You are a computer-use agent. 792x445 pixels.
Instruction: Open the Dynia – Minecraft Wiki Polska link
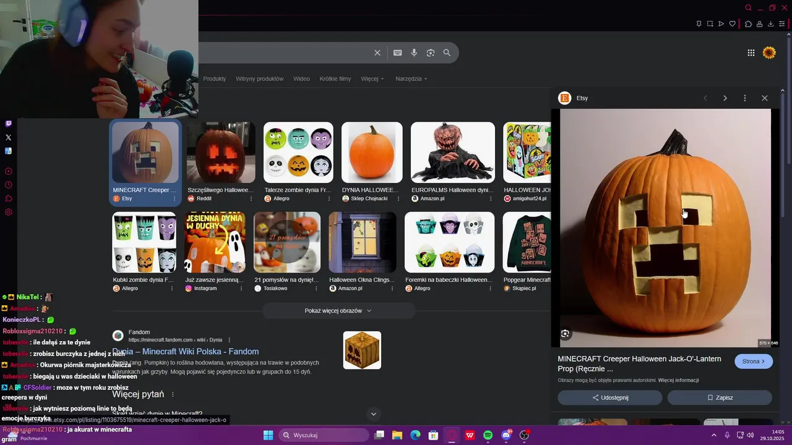click(186, 352)
